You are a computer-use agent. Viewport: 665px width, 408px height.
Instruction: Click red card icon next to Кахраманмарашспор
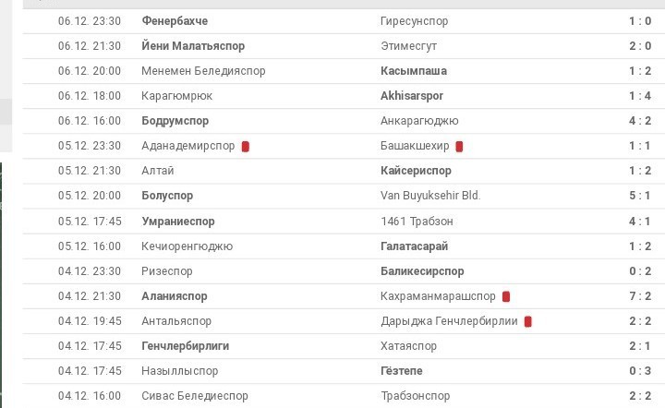click(x=506, y=296)
